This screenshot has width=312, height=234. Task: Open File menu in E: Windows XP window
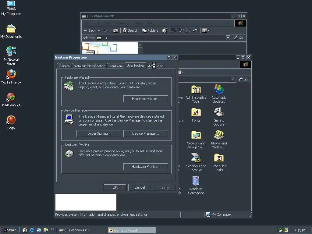click(86, 23)
